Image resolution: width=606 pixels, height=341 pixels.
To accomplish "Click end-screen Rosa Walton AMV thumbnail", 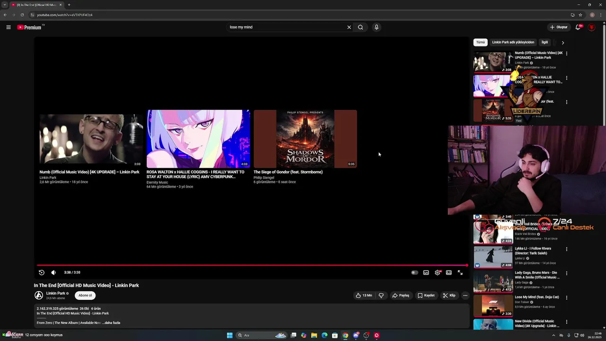I will click(198, 139).
